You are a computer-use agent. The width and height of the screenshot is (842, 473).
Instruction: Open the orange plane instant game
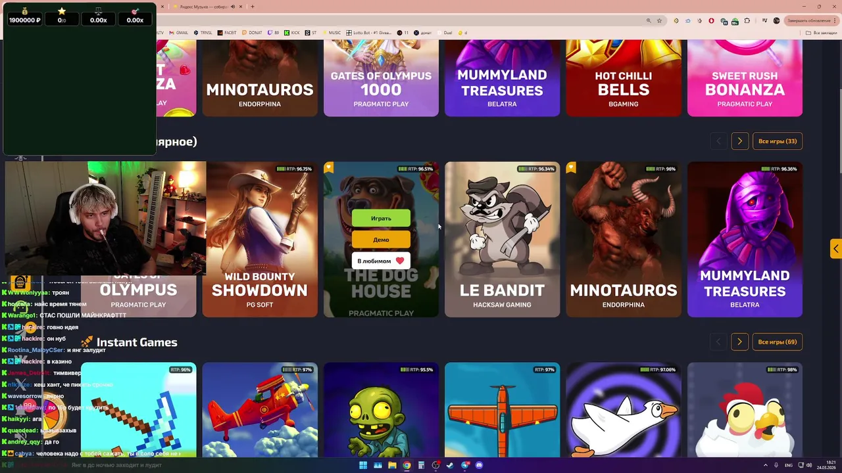(x=502, y=410)
